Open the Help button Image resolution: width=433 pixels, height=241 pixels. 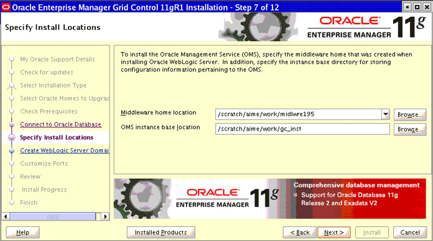22,232
